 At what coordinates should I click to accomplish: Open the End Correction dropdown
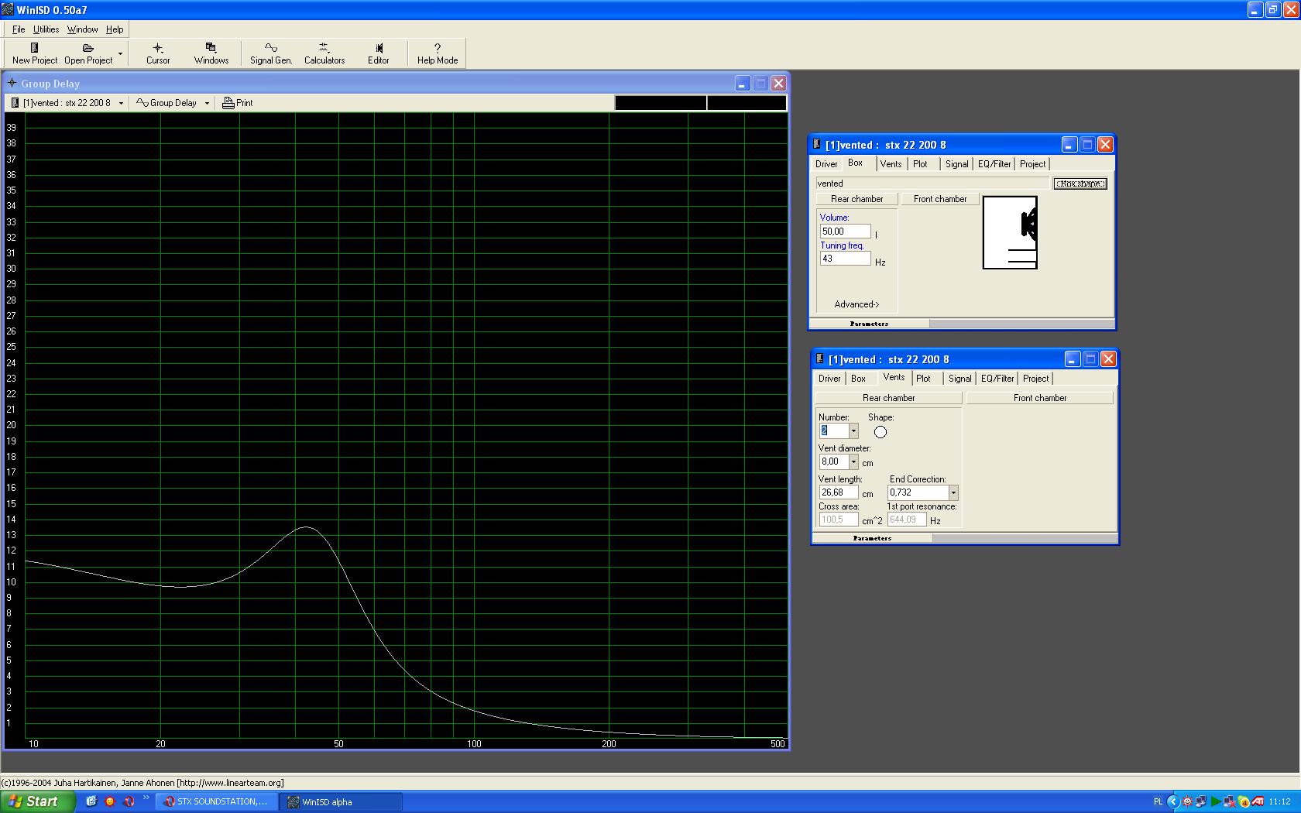(x=953, y=493)
